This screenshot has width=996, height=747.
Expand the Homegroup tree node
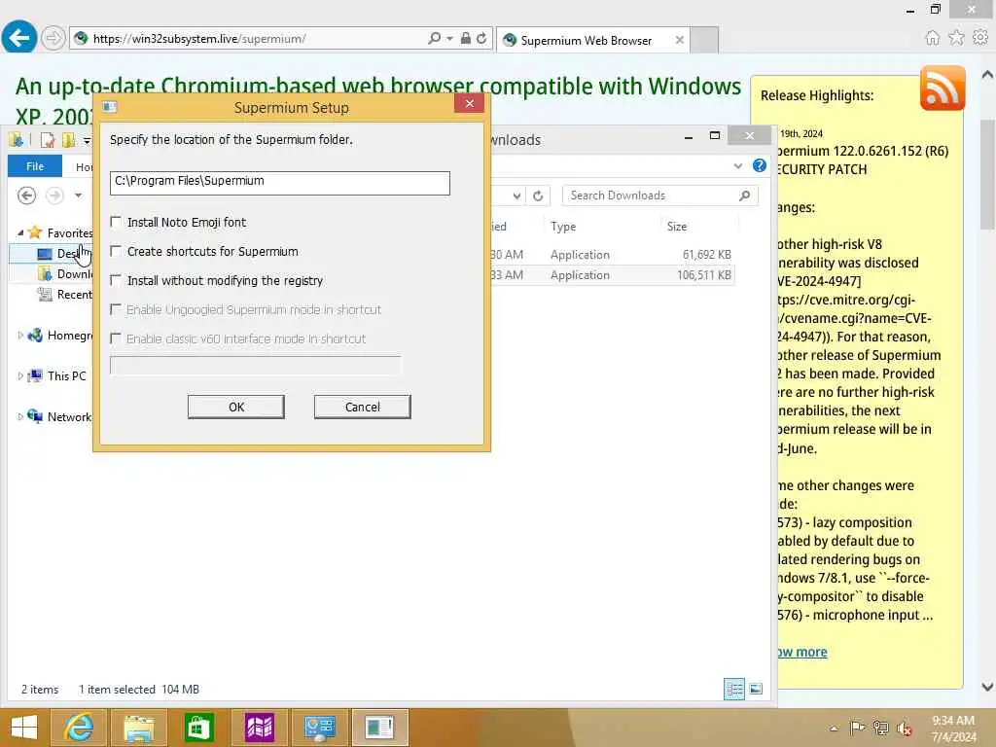pyautogui.click(x=20, y=336)
